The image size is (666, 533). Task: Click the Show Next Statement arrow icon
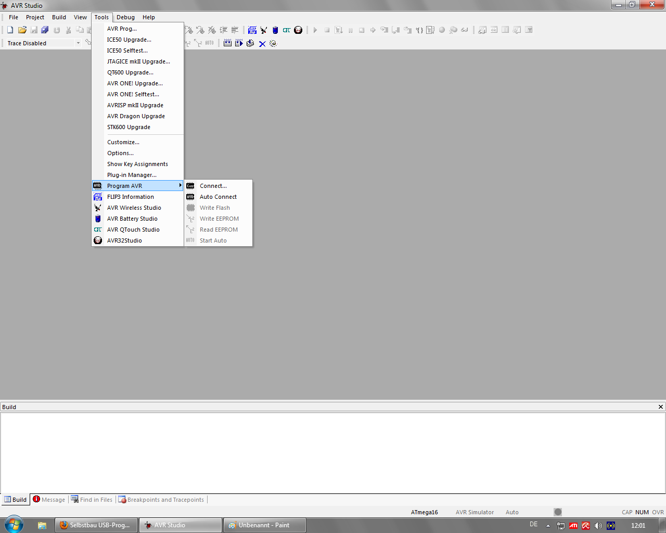pyautogui.click(x=373, y=30)
